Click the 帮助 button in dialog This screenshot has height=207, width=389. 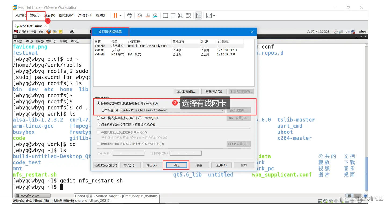click(244, 165)
